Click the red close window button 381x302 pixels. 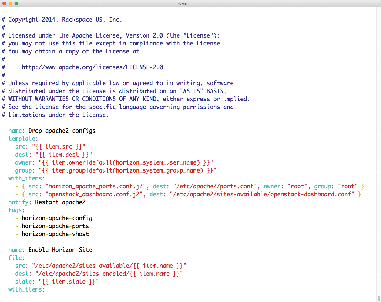click(x=4, y=3)
